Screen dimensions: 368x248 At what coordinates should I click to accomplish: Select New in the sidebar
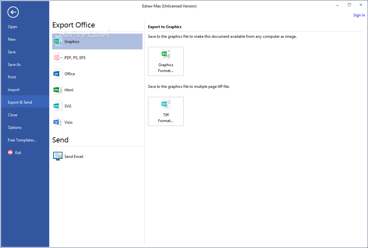[12, 39]
